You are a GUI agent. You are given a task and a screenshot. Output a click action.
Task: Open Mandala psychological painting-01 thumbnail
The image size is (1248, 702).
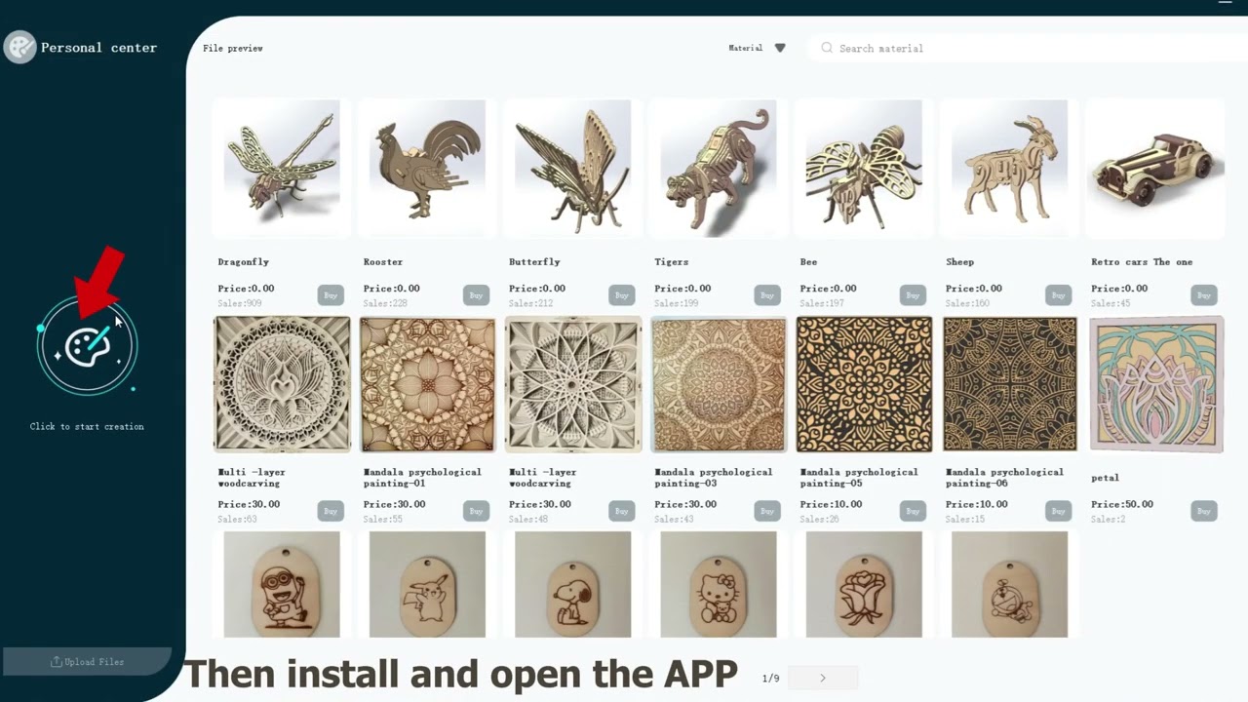pyautogui.click(x=427, y=384)
